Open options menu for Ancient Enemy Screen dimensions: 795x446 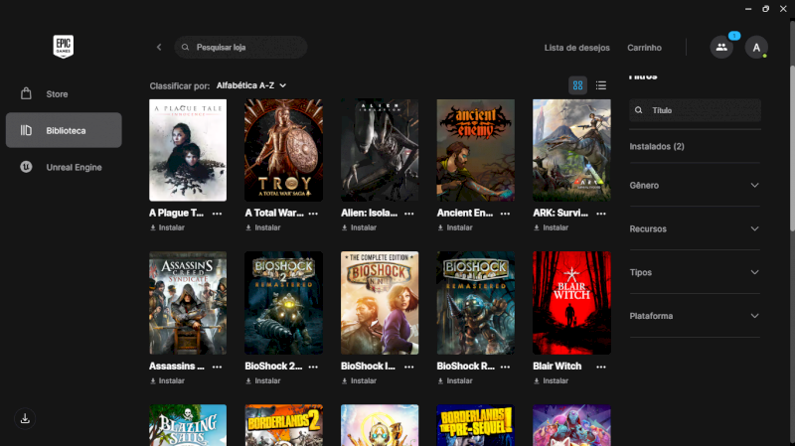tap(505, 214)
